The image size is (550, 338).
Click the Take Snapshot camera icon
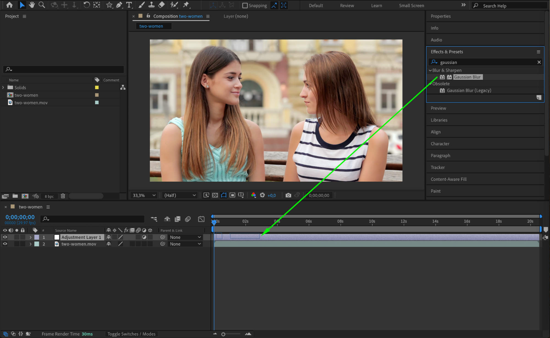pyautogui.click(x=288, y=195)
